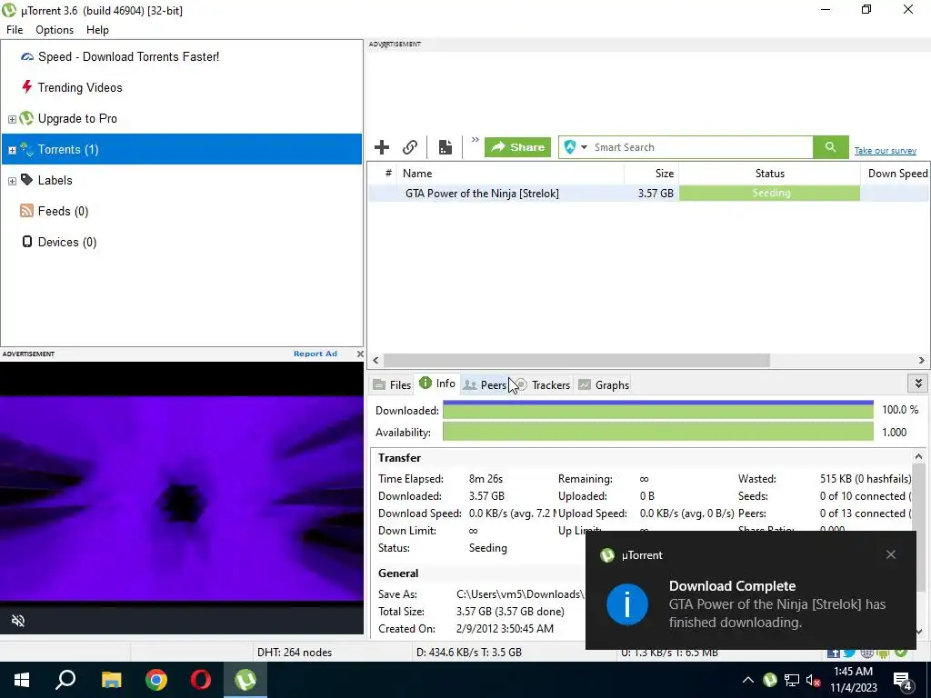Switch to the Files tab
This screenshot has width=931, height=698.
click(x=393, y=385)
